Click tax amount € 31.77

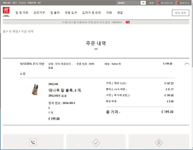coord(170,89)
